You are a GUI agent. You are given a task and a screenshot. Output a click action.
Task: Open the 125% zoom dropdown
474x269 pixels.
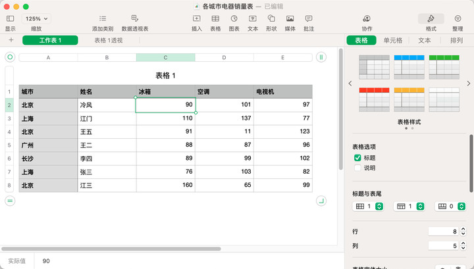click(36, 19)
